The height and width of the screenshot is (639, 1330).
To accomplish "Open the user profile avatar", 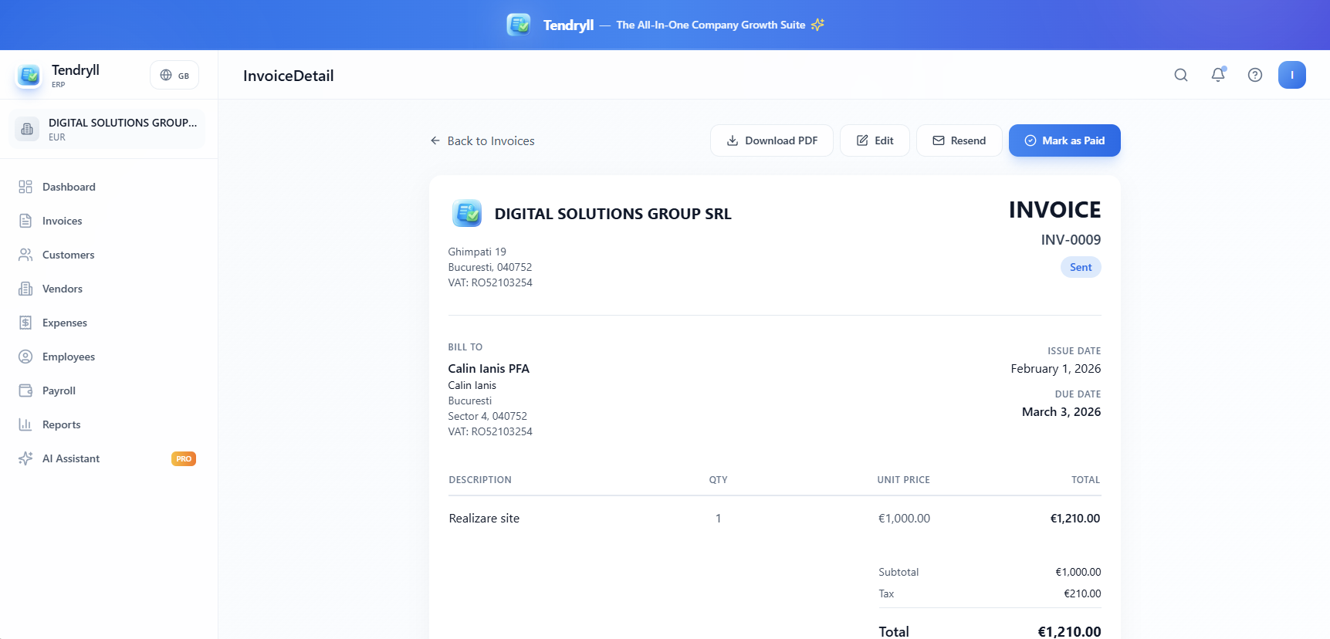I will [1291, 75].
